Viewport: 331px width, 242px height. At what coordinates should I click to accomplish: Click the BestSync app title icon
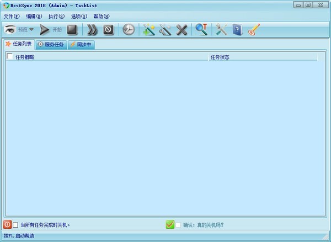[x=6, y=6]
